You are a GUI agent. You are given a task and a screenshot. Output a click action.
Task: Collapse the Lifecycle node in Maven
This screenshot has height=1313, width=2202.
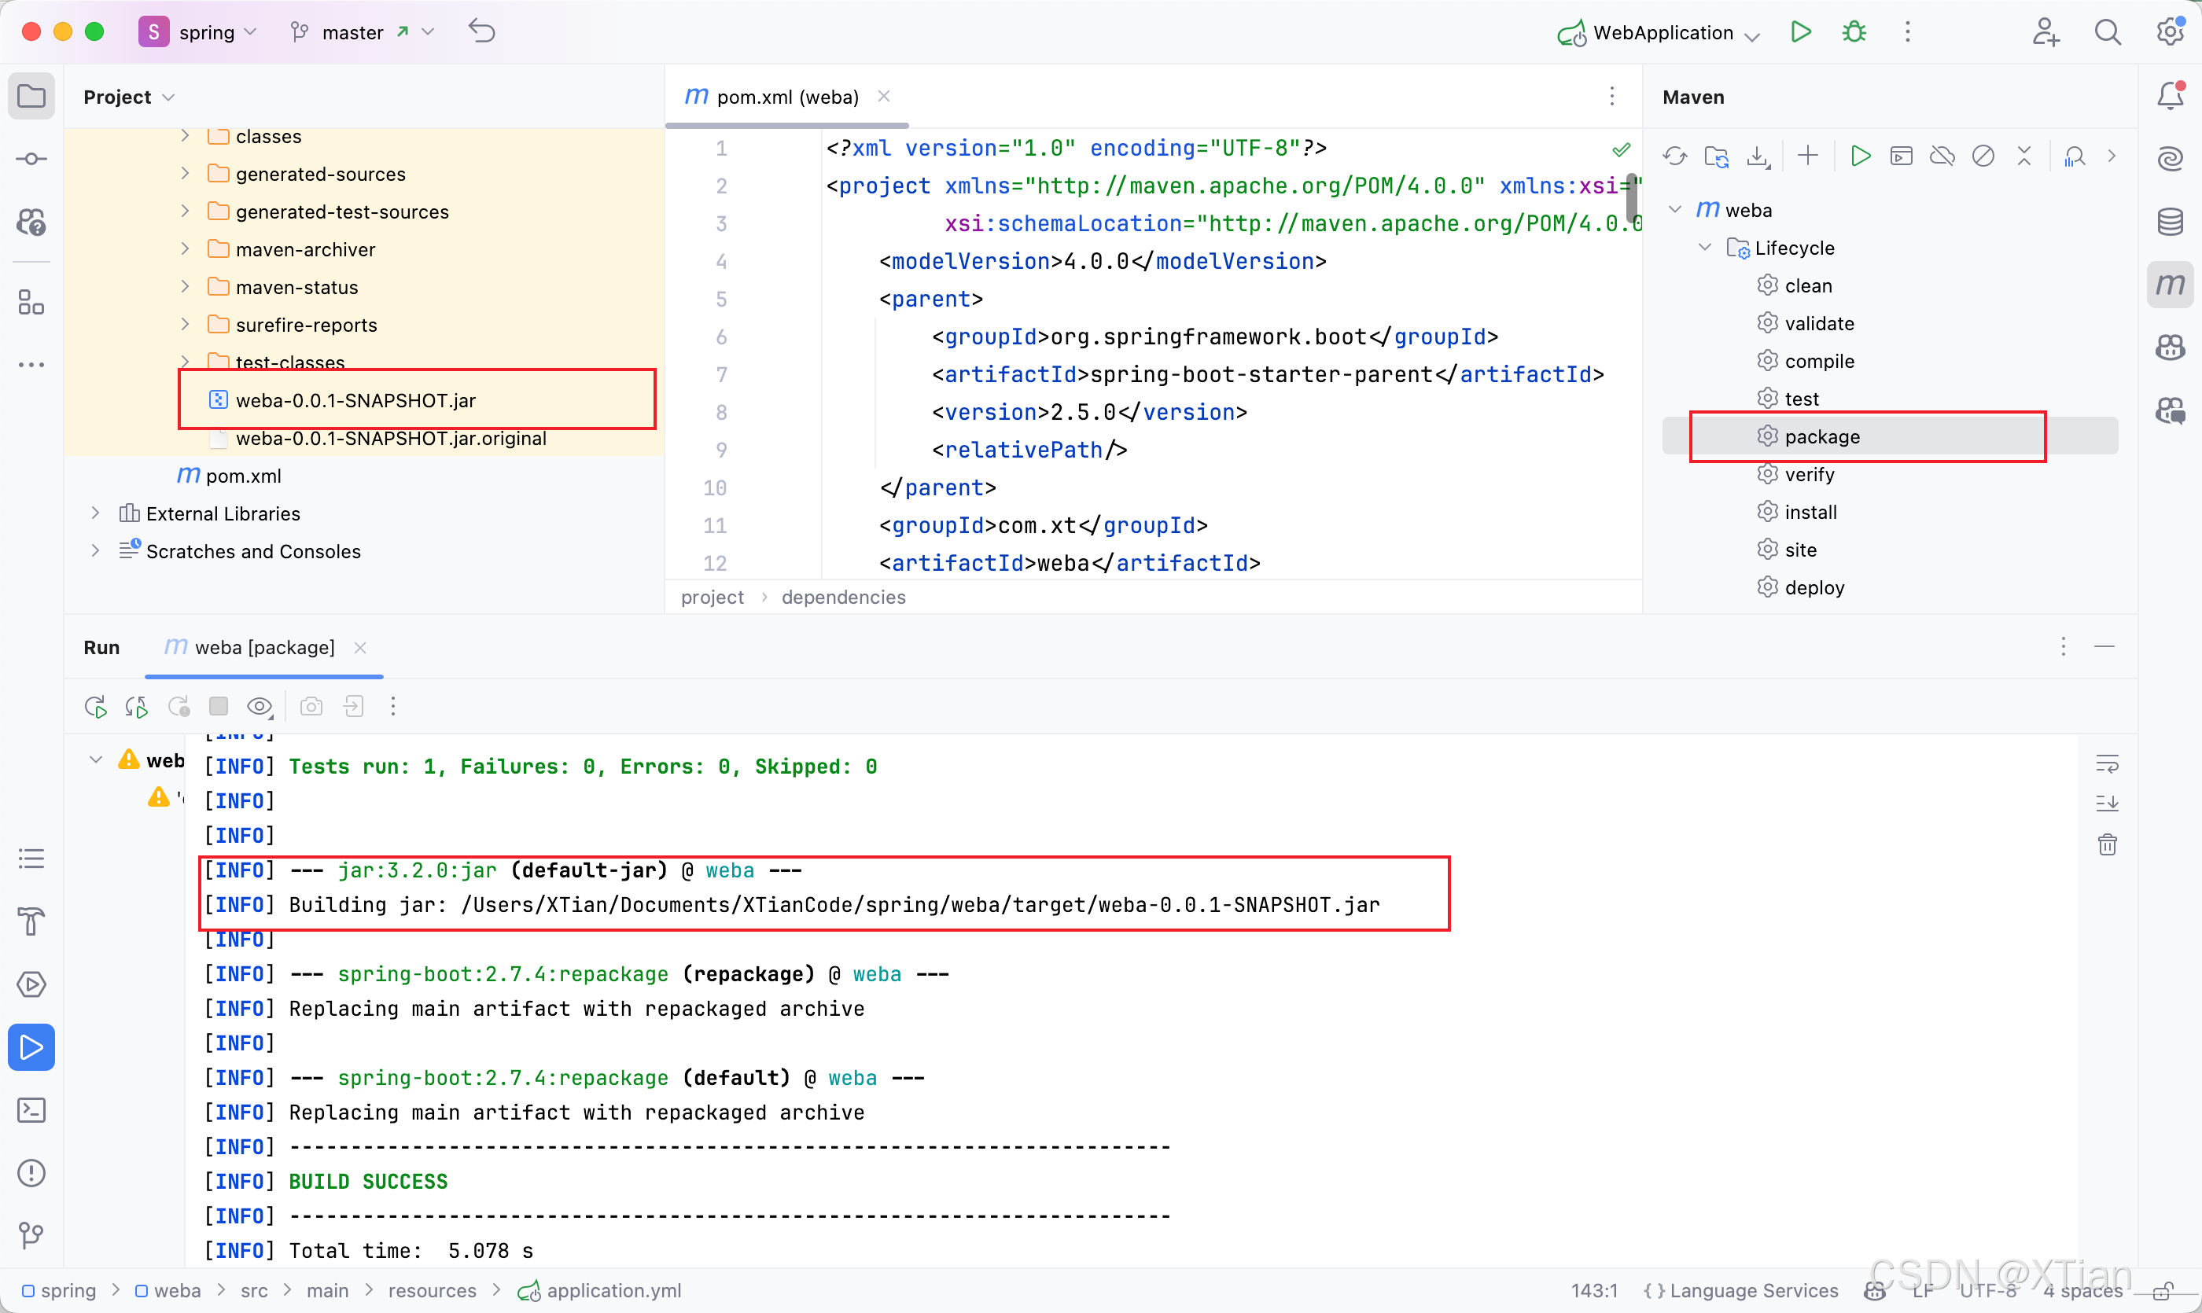tap(1705, 248)
